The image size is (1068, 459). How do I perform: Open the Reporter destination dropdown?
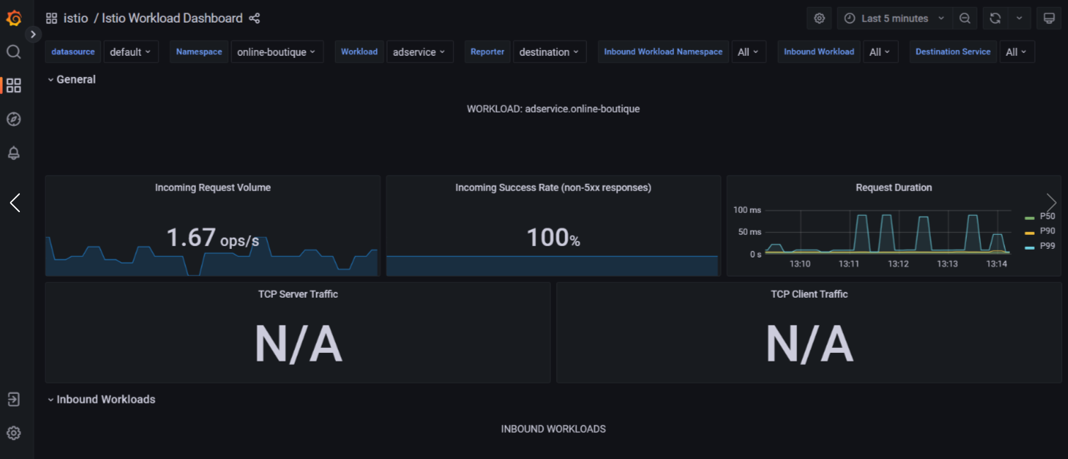[x=550, y=52]
